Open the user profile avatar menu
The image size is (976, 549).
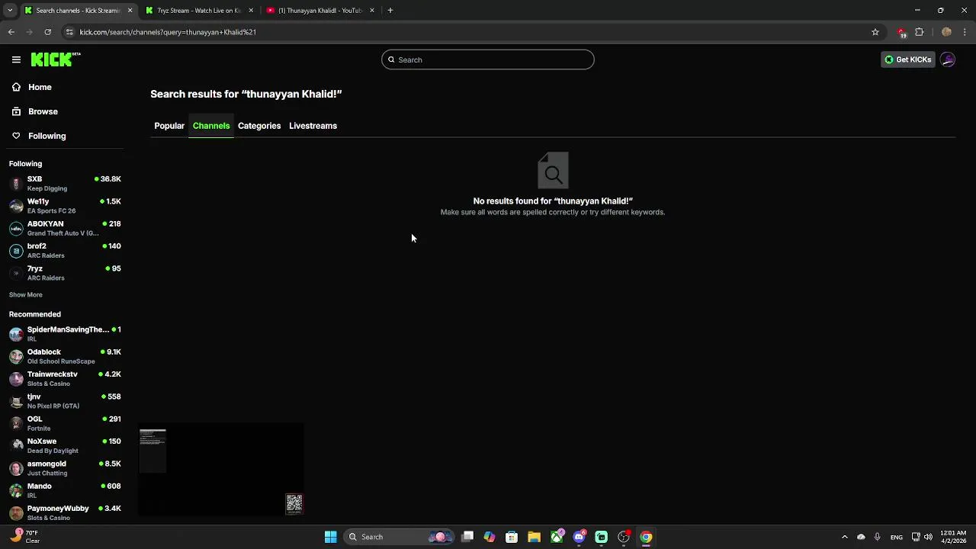tap(948, 59)
